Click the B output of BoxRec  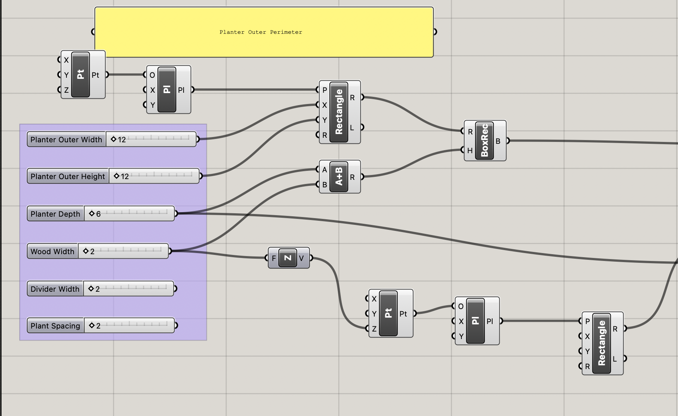click(x=498, y=141)
